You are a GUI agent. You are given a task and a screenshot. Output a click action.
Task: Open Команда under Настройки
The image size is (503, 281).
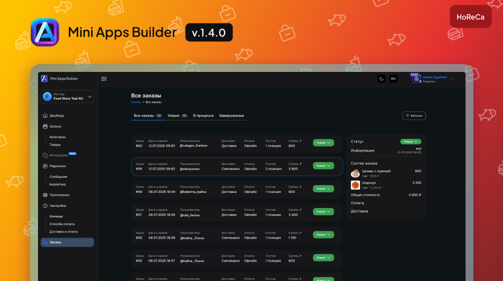click(x=56, y=216)
